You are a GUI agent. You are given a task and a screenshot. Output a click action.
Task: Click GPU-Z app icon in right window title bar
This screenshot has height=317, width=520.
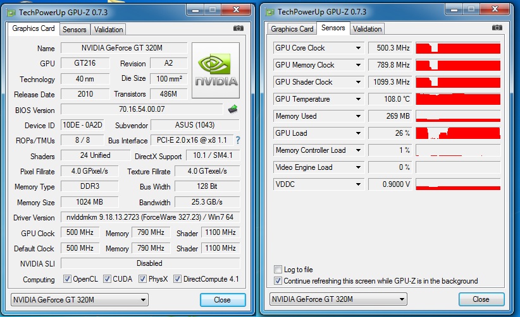click(270, 12)
